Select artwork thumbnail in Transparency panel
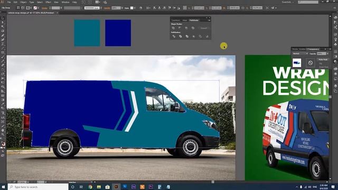The height and width of the screenshot is (190, 338). [x=297, y=63]
